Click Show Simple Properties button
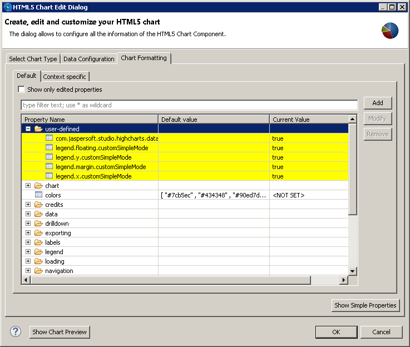Viewport: 410px width, 347px height. click(365, 305)
